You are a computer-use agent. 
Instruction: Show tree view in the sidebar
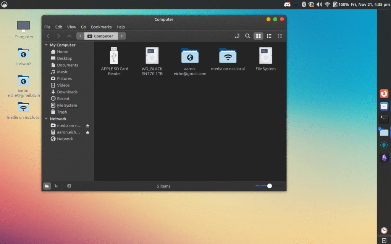56,186
